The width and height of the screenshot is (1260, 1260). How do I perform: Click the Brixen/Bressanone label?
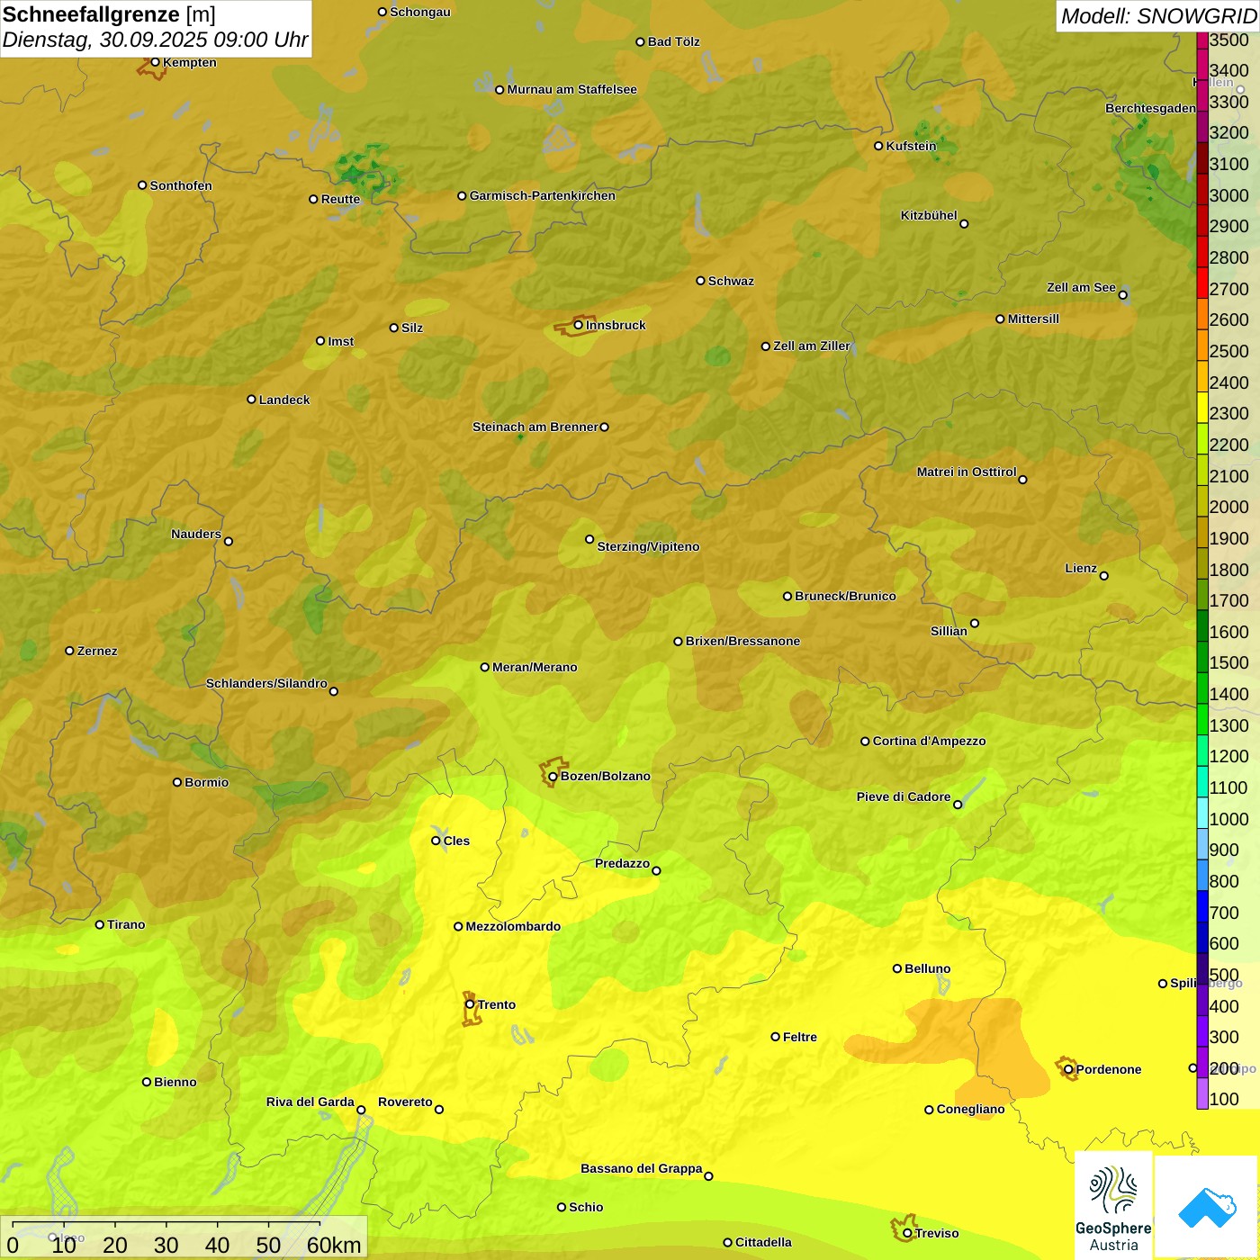(743, 641)
